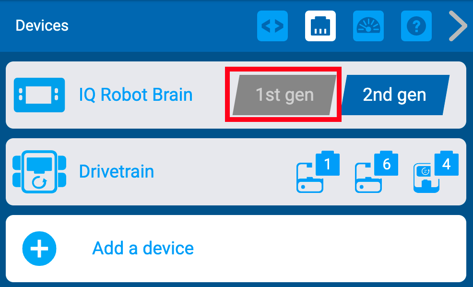This screenshot has width=473, height=287.
Task: Click the Devices panel title
Action: coord(42,26)
